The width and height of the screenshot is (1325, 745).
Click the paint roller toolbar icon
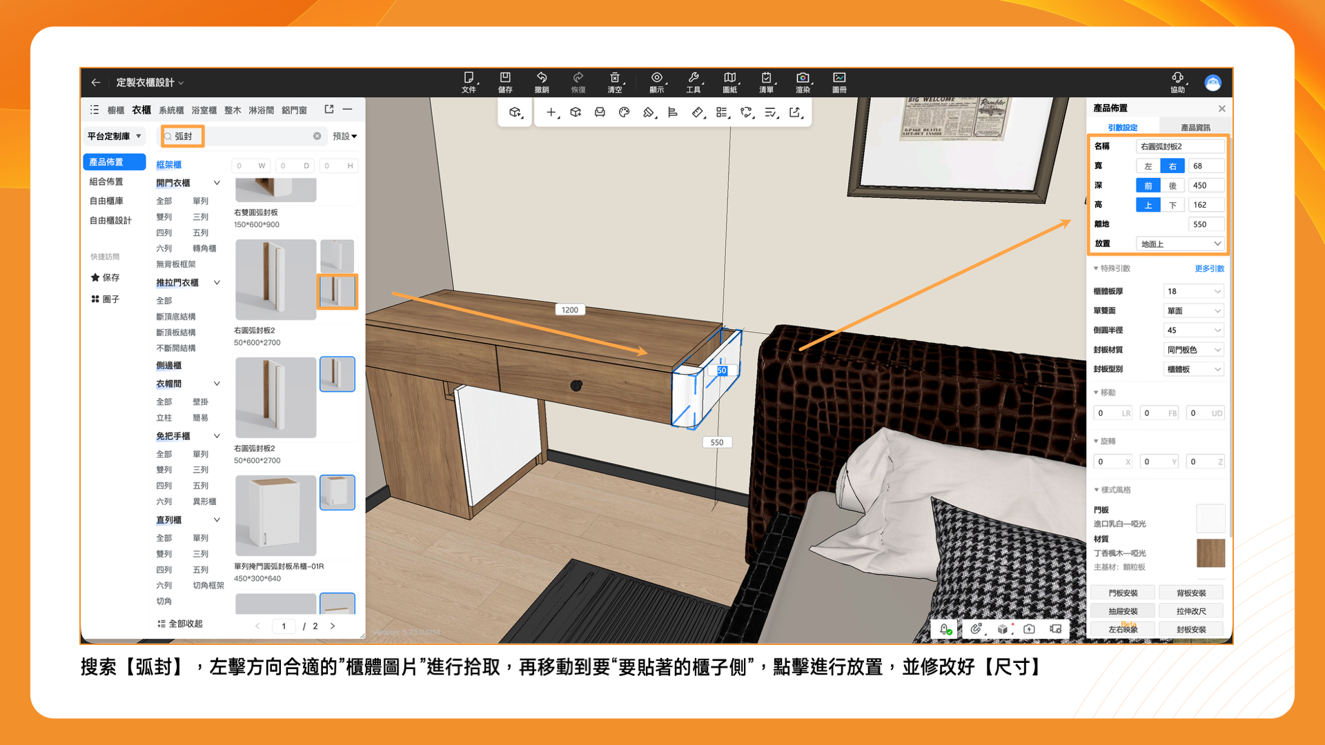[x=648, y=112]
